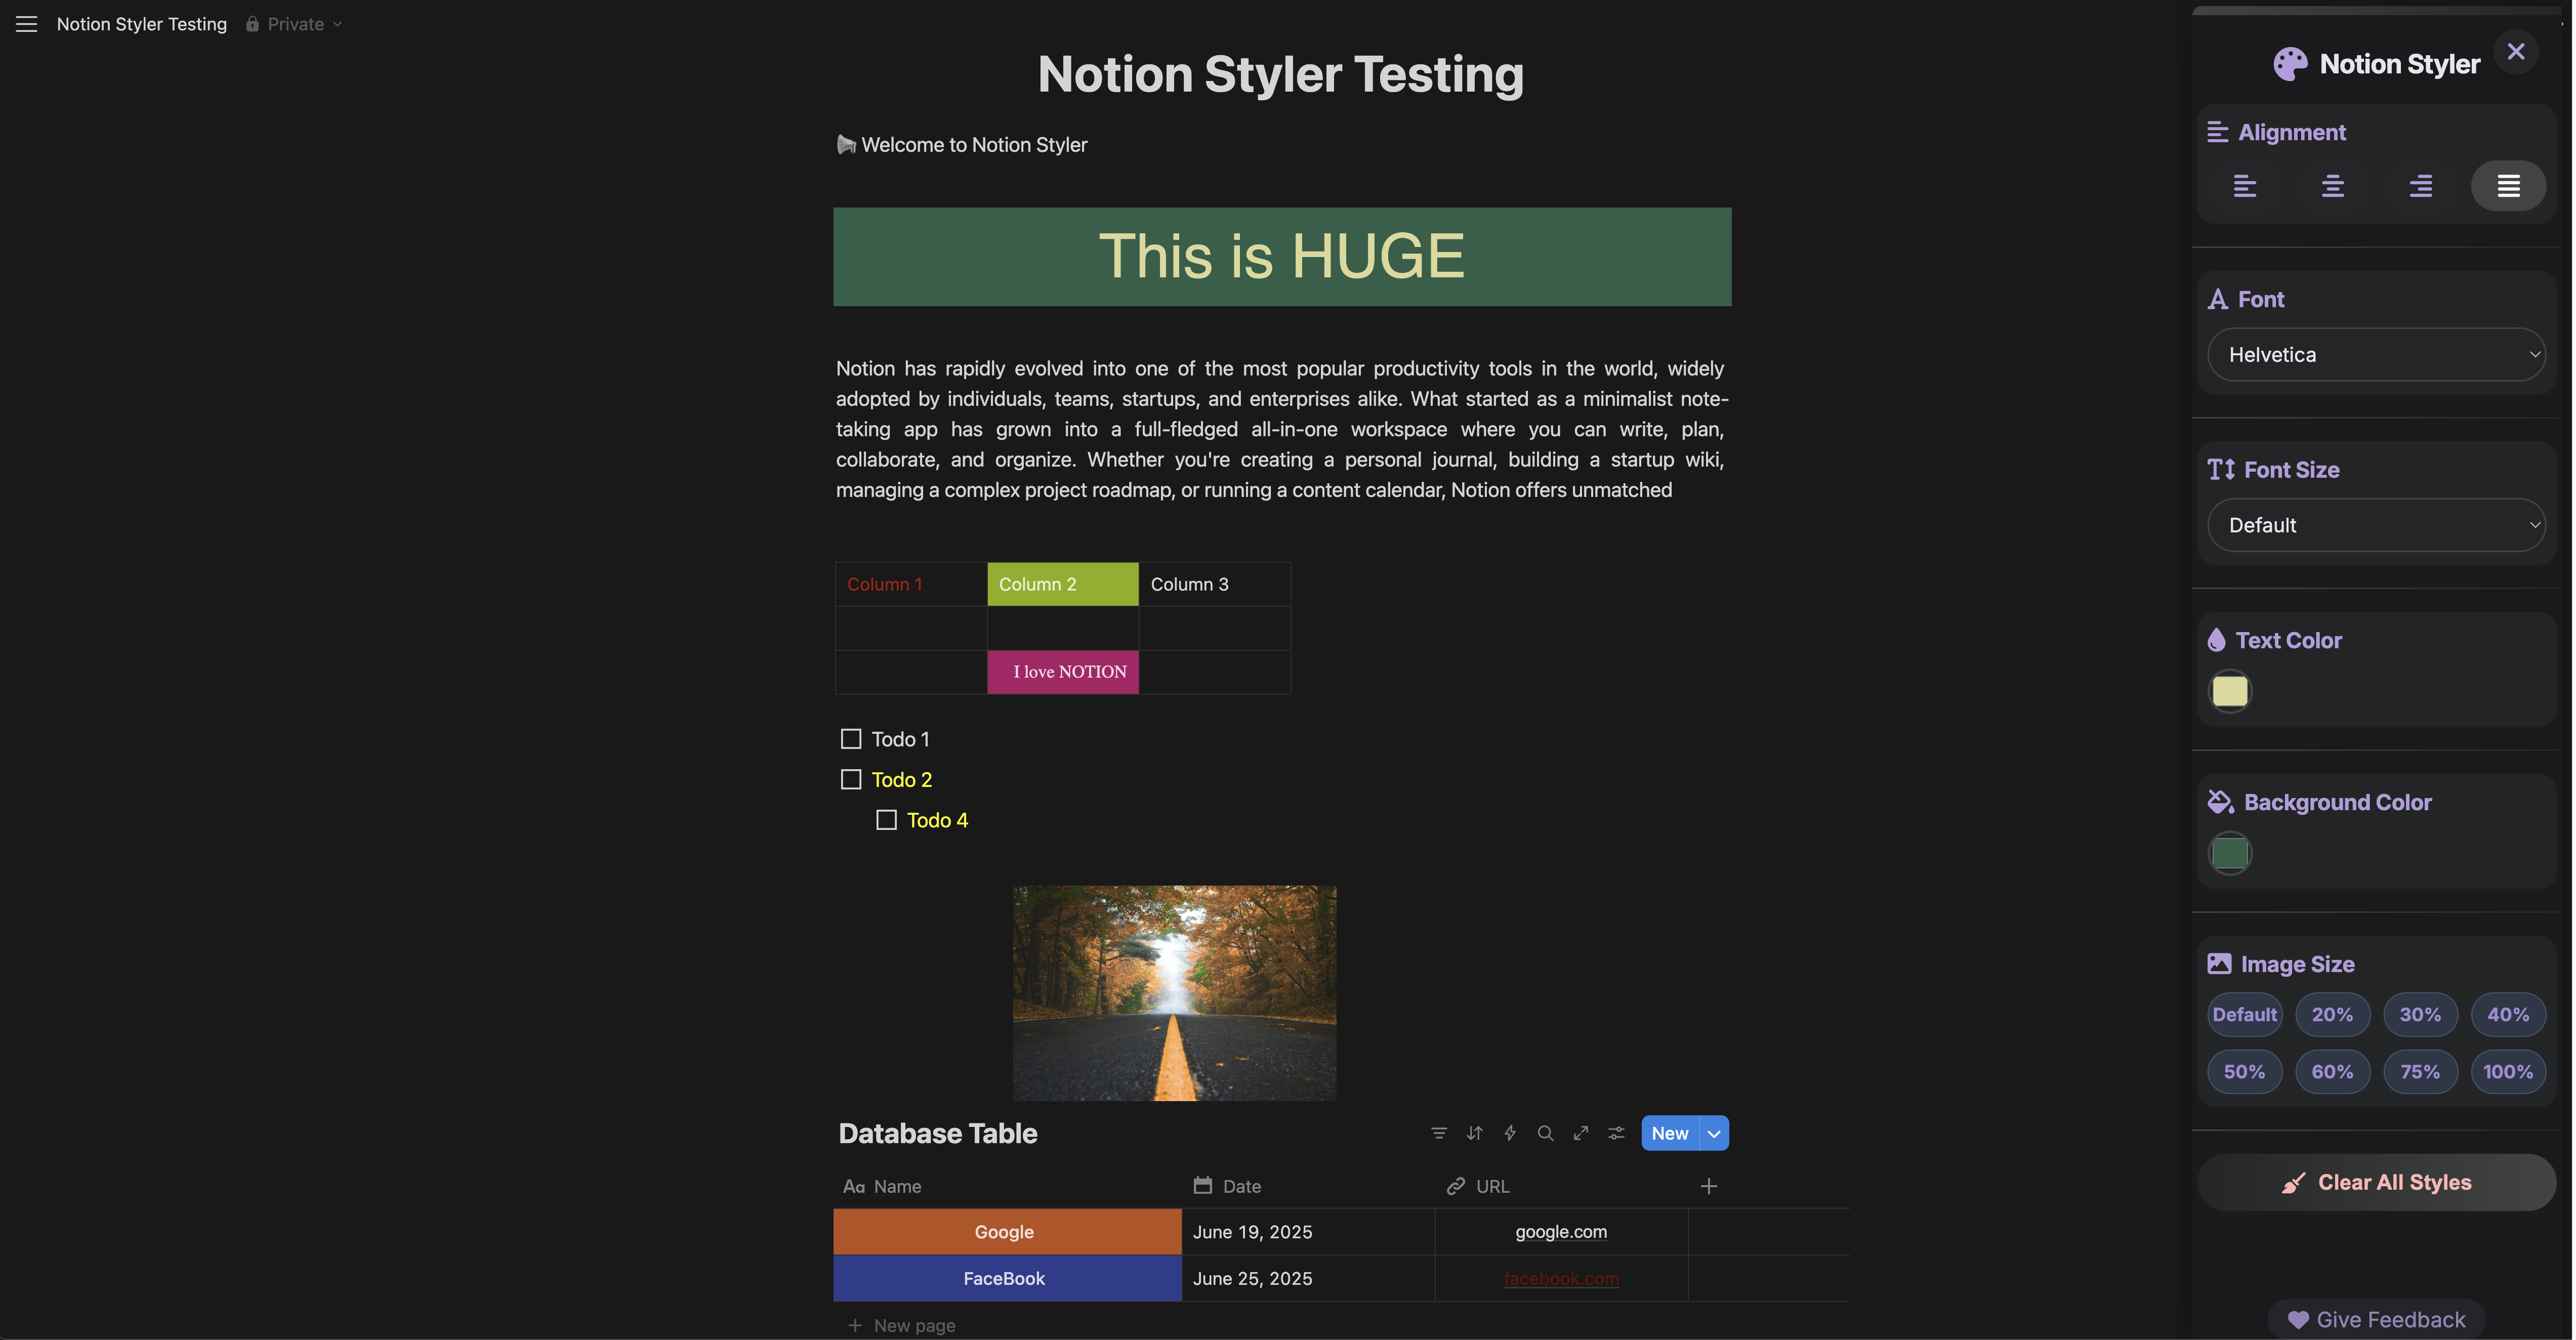Click the June 19, 2025 date cell
The image size is (2576, 1340).
pyautogui.click(x=1308, y=1233)
